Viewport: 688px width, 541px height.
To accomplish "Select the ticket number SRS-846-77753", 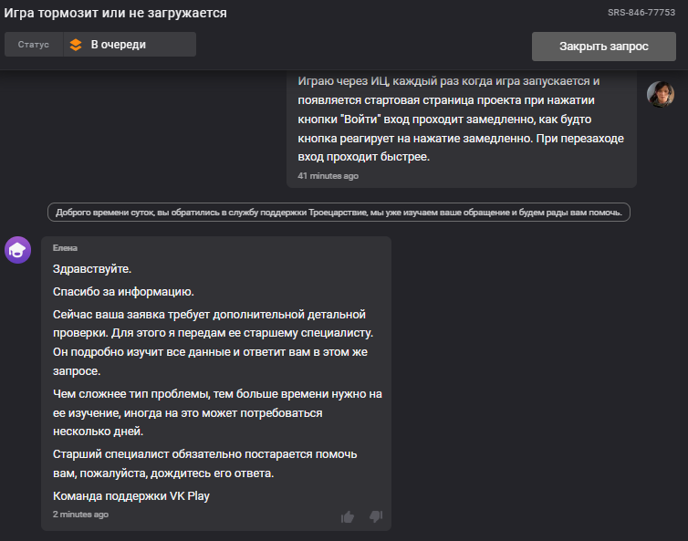I will [x=641, y=13].
